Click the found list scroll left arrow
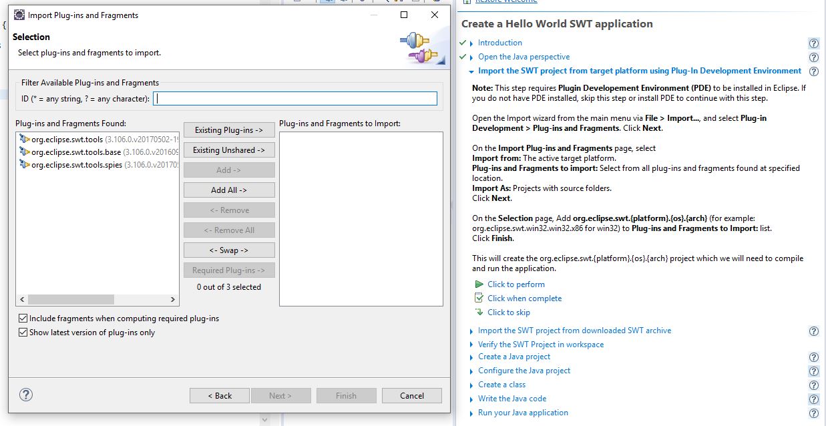 coord(22,300)
